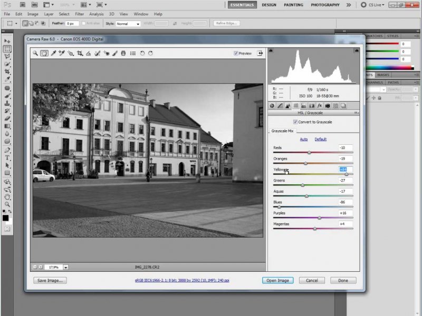
Task: Click the Auto link in Grayscale Mix
Action: [x=304, y=139]
